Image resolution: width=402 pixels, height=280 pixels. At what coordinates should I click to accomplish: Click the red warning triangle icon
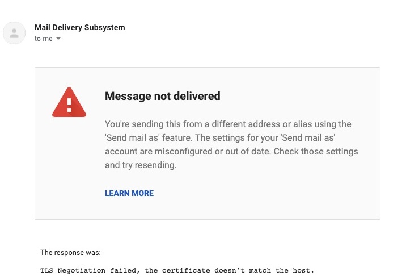click(69, 103)
